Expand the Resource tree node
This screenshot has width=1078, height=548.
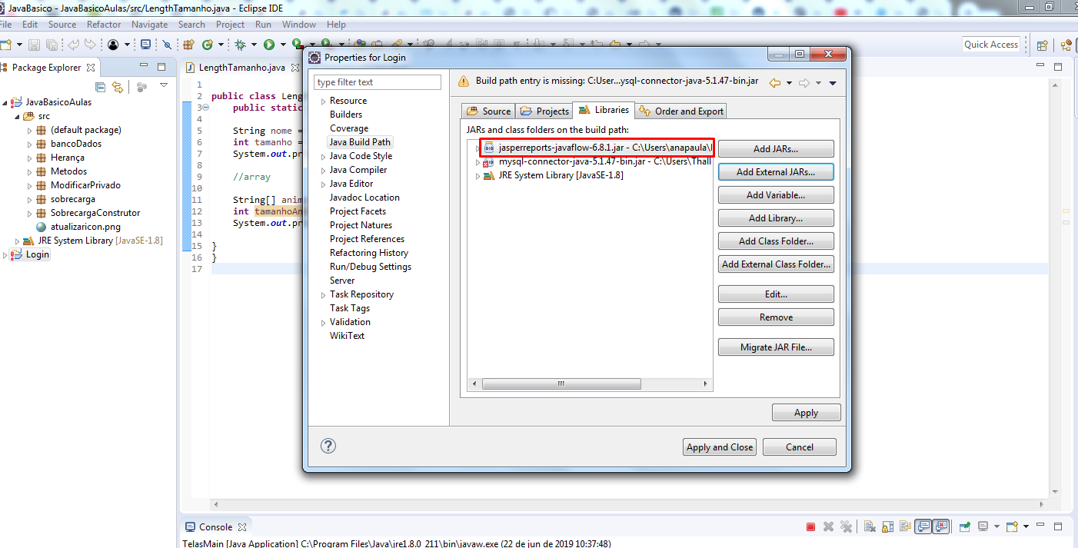[323, 101]
